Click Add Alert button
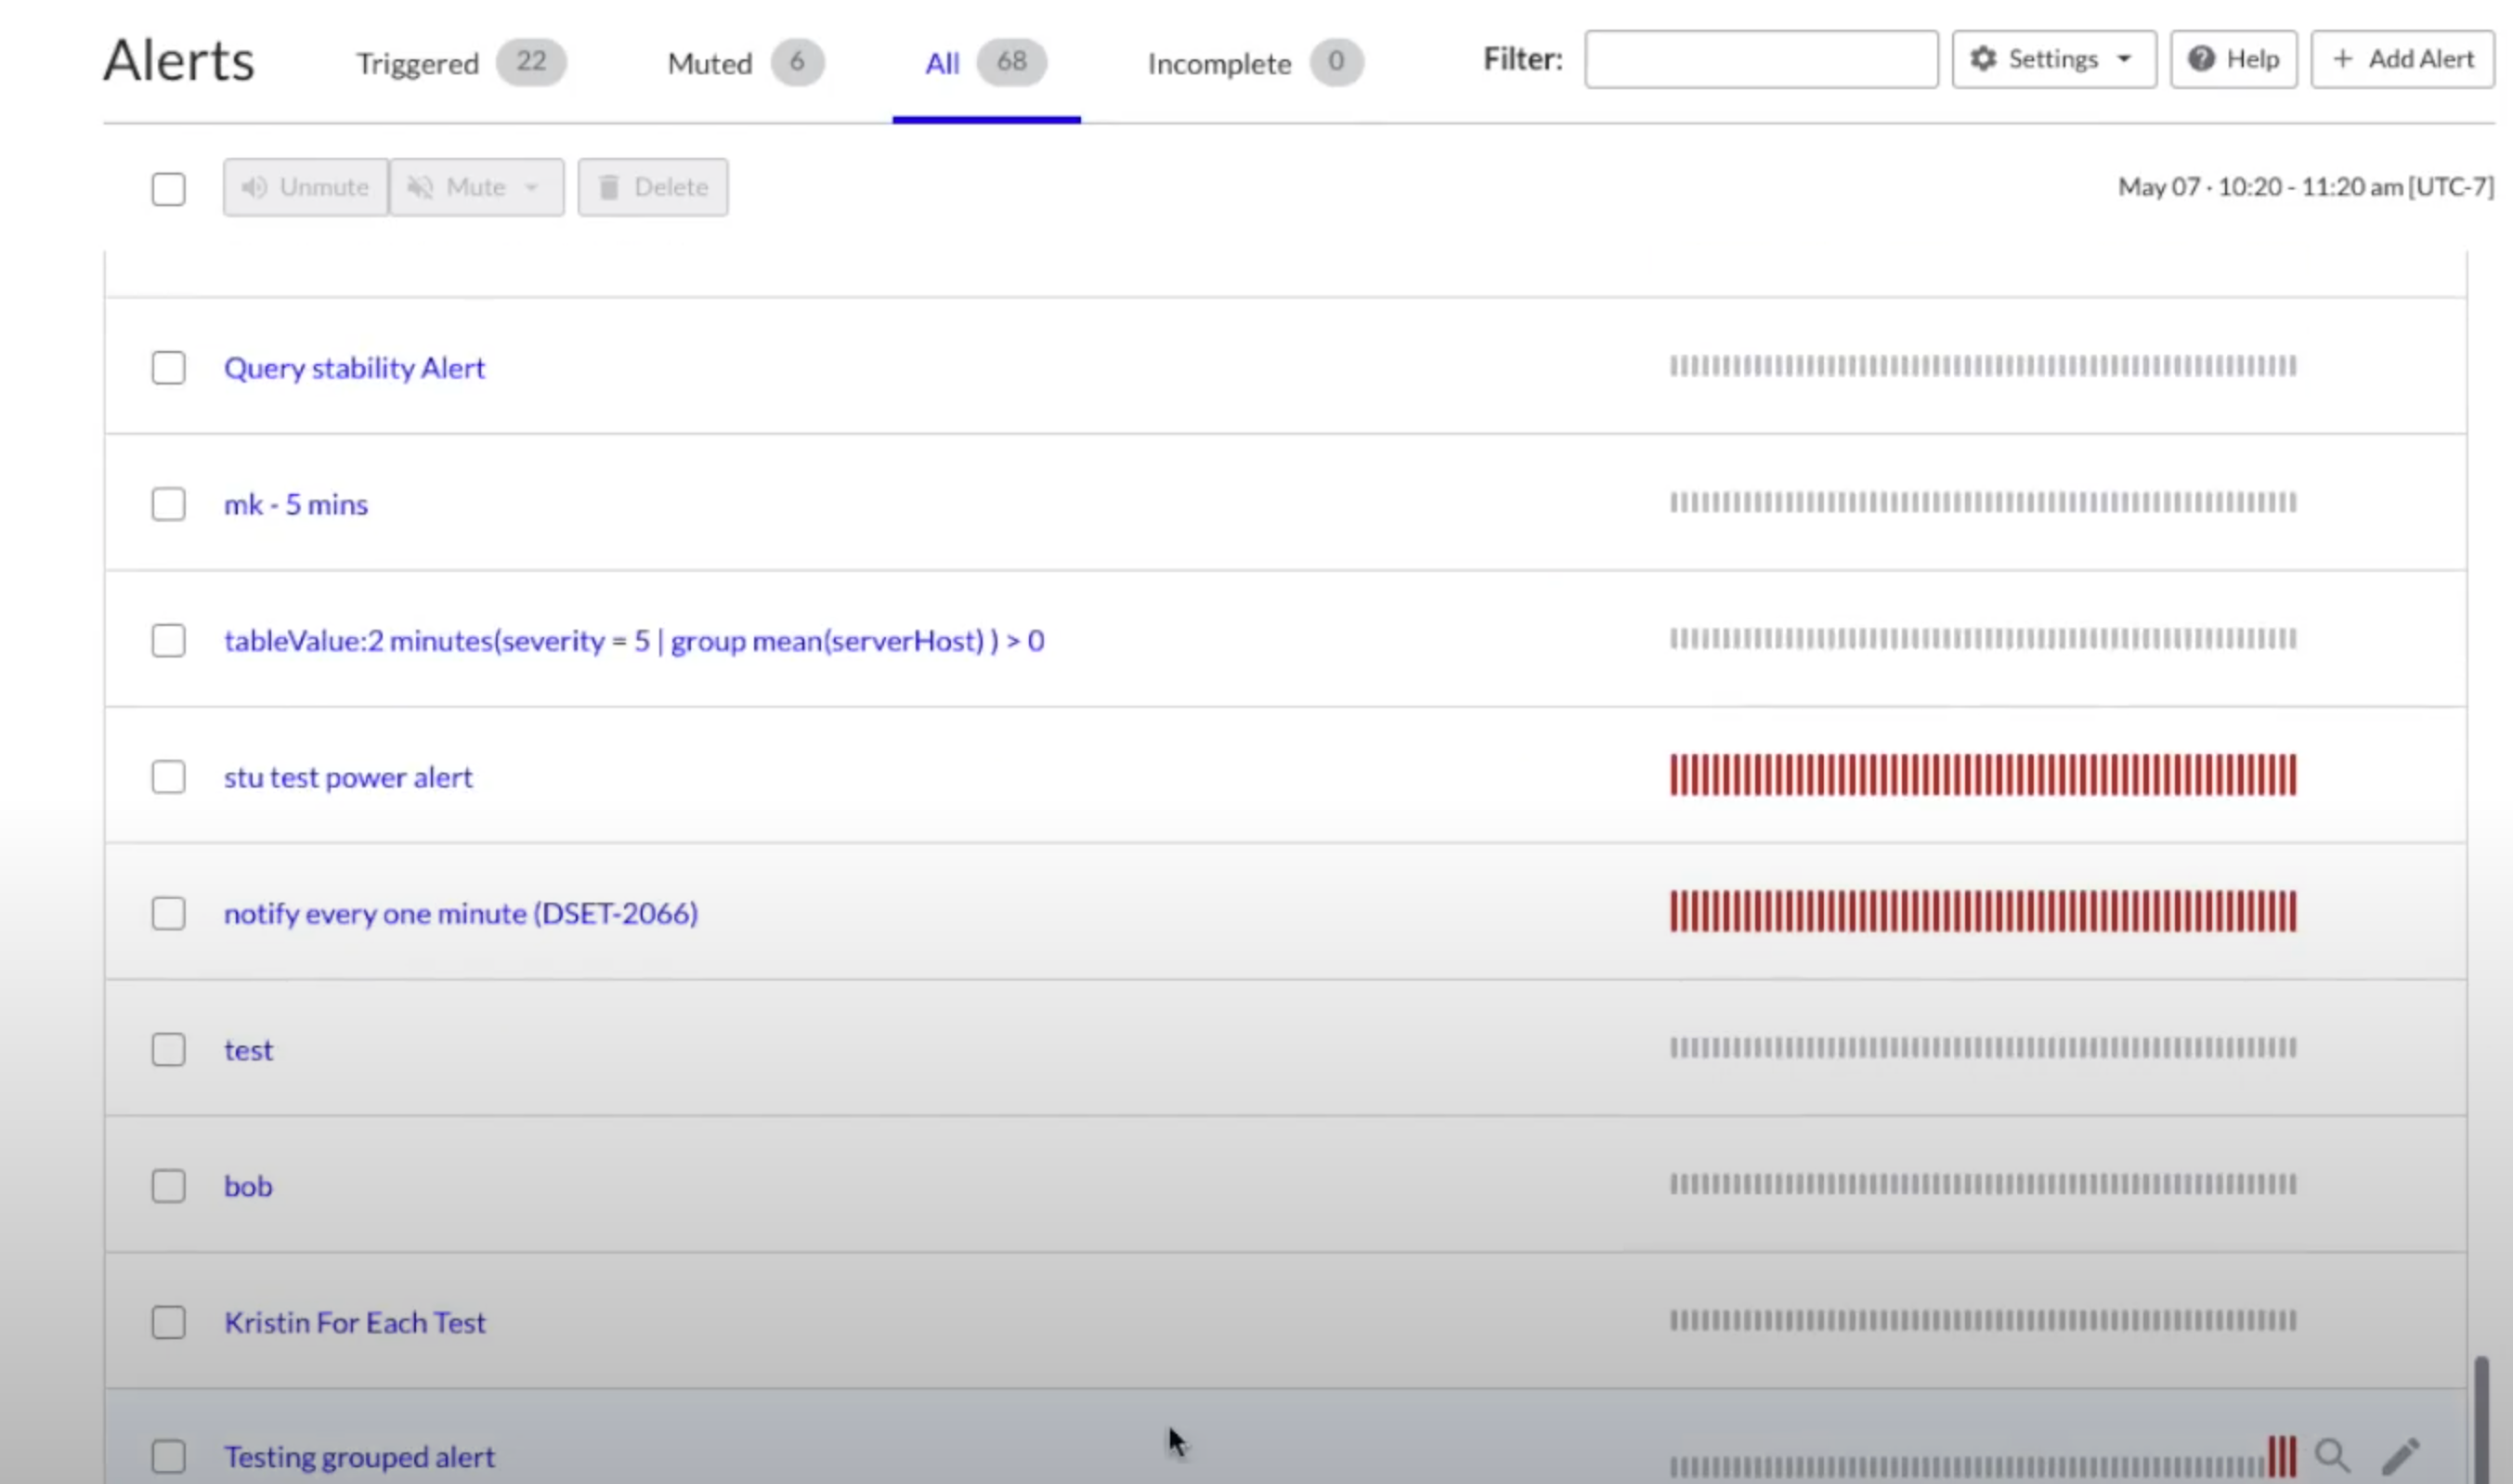 (x=2402, y=59)
